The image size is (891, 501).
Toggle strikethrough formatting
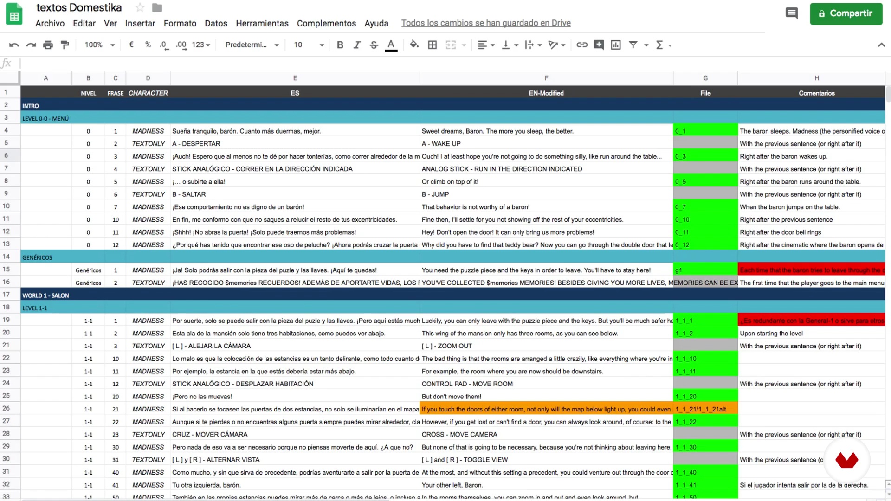374,45
